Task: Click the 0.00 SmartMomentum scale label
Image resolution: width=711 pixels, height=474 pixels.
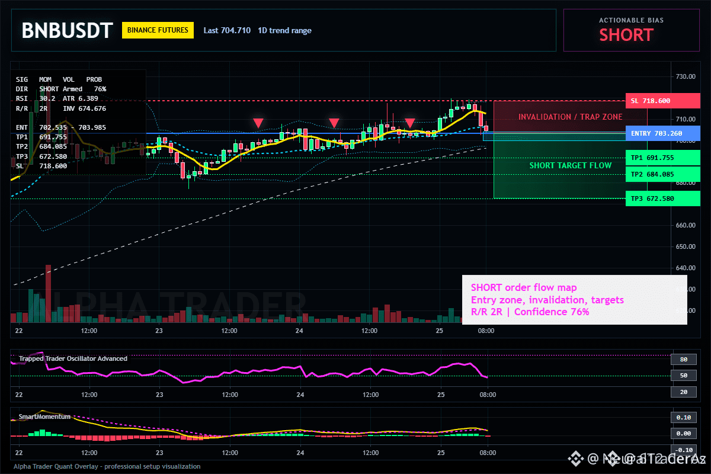Action: (683, 433)
